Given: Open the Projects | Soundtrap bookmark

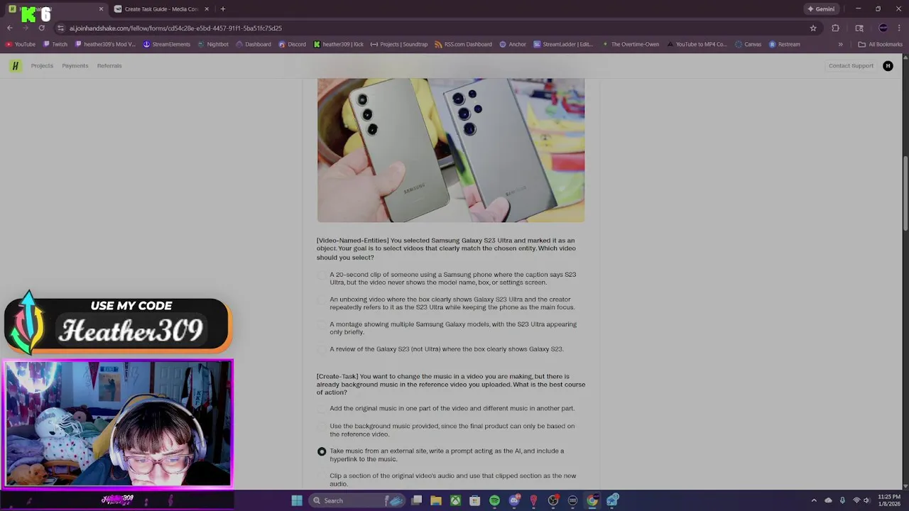Looking at the screenshot, I should pos(399,44).
